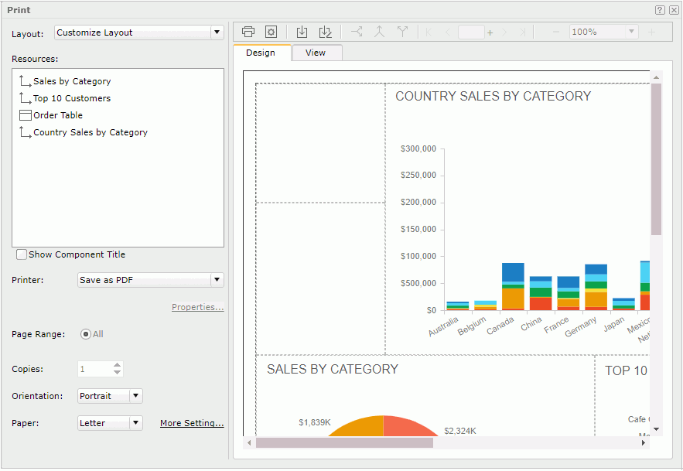Switch to the View tab
This screenshot has height=471, width=683.
[316, 53]
